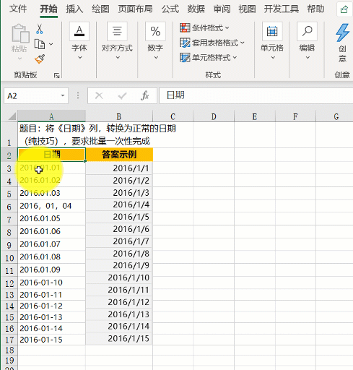Open the Name Box dropdown arrow
This screenshot has width=353, height=370.
(x=63, y=95)
